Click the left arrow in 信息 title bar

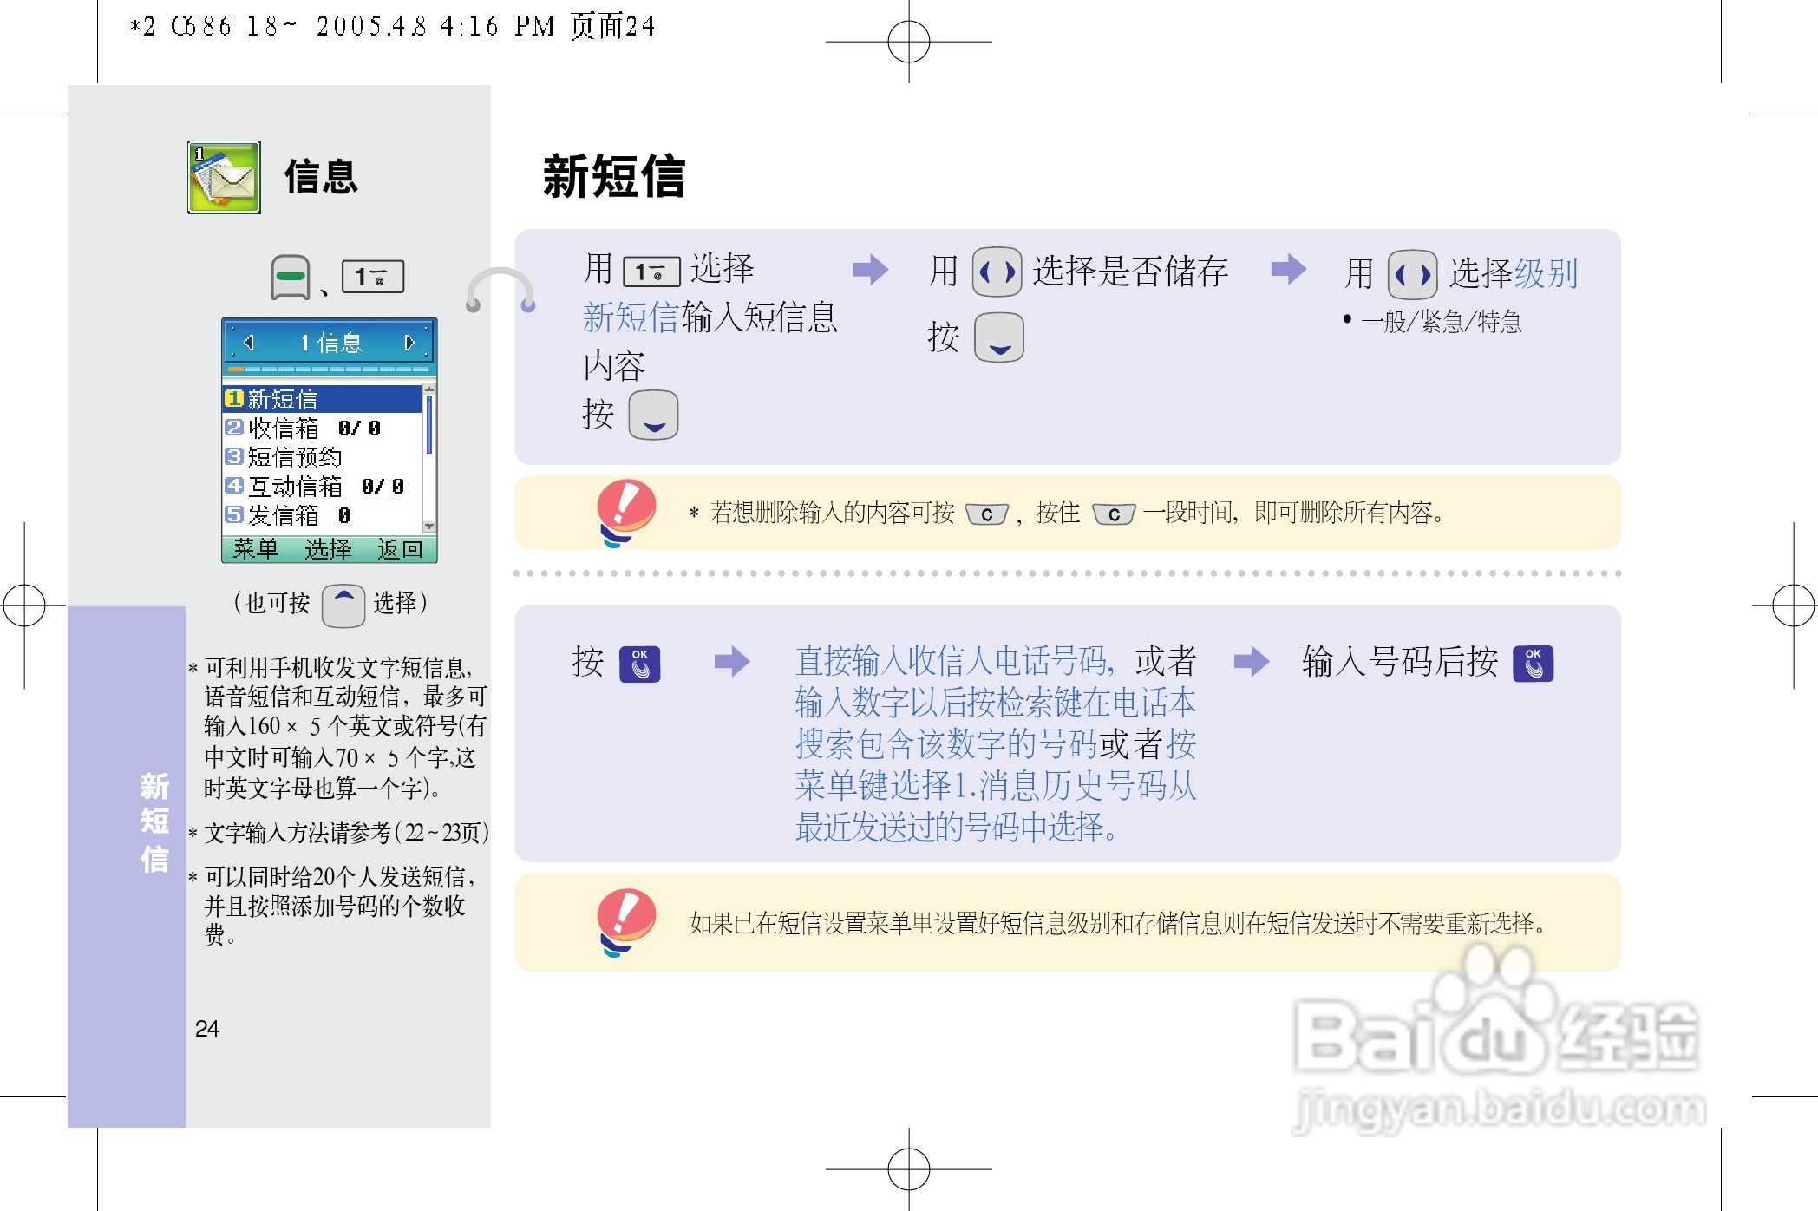252,342
